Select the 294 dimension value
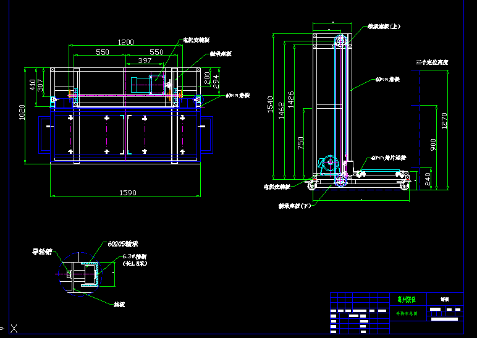This screenshot has height=338, width=477. pyautogui.click(x=216, y=82)
